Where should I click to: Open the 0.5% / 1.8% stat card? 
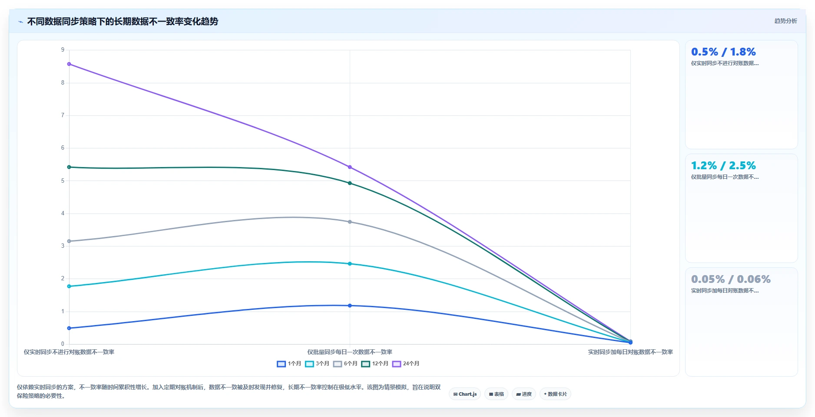tap(741, 95)
